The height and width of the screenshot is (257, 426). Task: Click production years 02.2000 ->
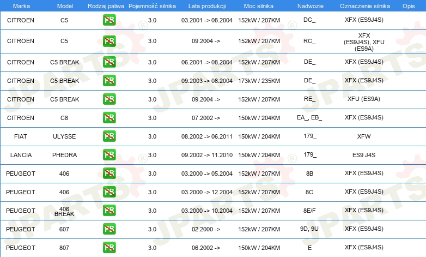click(206, 229)
